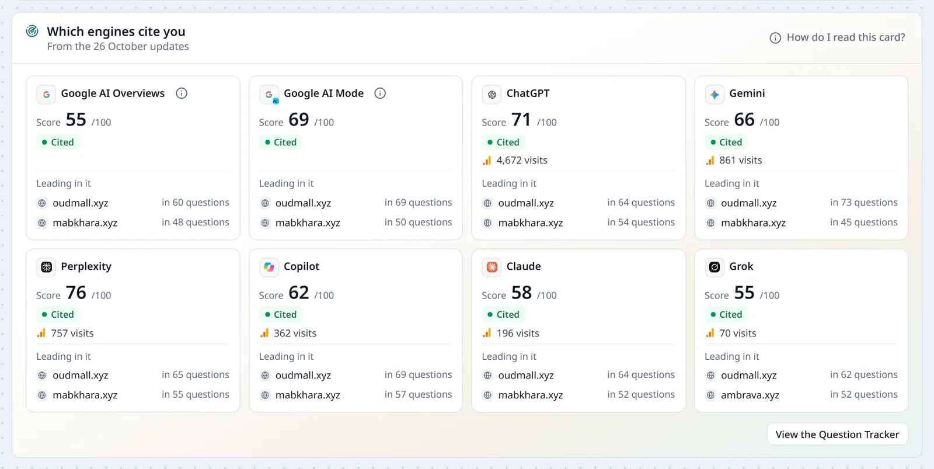Click bar chart icon next to 70 visits
The image size is (934, 469).
pos(710,333)
